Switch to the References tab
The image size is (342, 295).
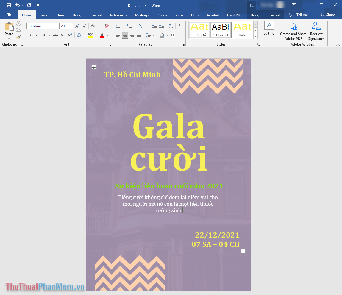(x=118, y=15)
